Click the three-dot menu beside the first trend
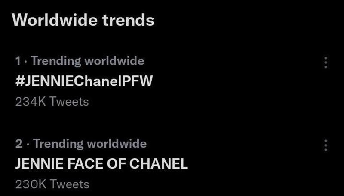 pyautogui.click(x=326, y=63)
